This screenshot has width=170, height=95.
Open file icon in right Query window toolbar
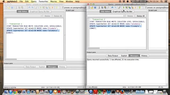pyautogui.click(x=92, y=8)
